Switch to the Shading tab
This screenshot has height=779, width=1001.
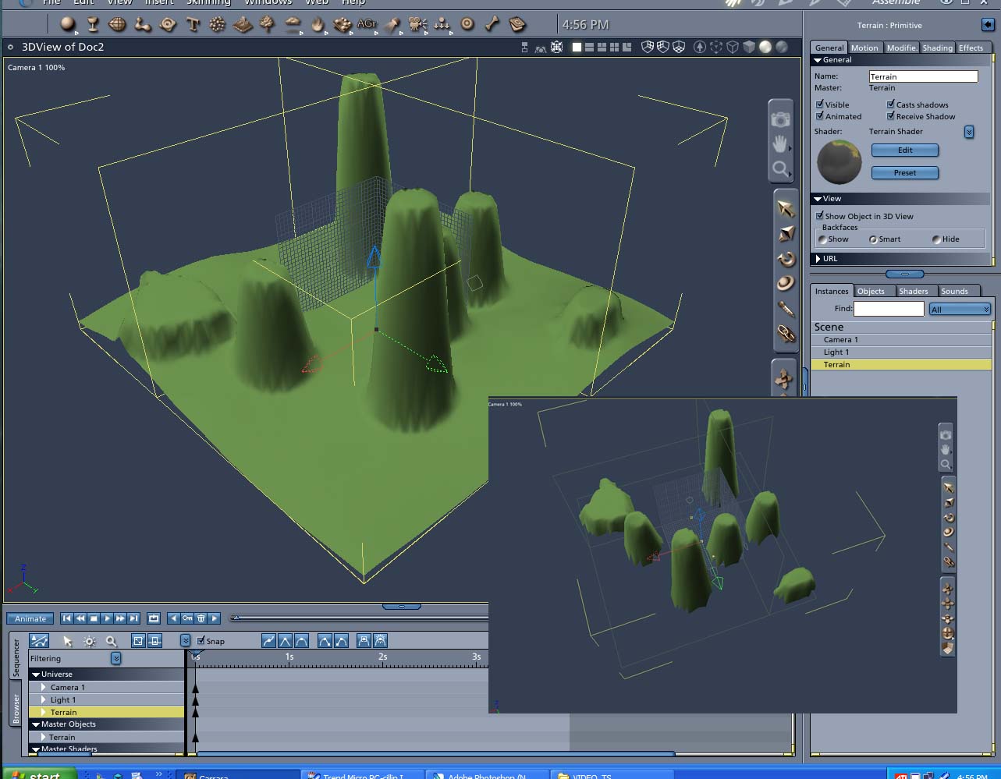(x=937, y=48)
